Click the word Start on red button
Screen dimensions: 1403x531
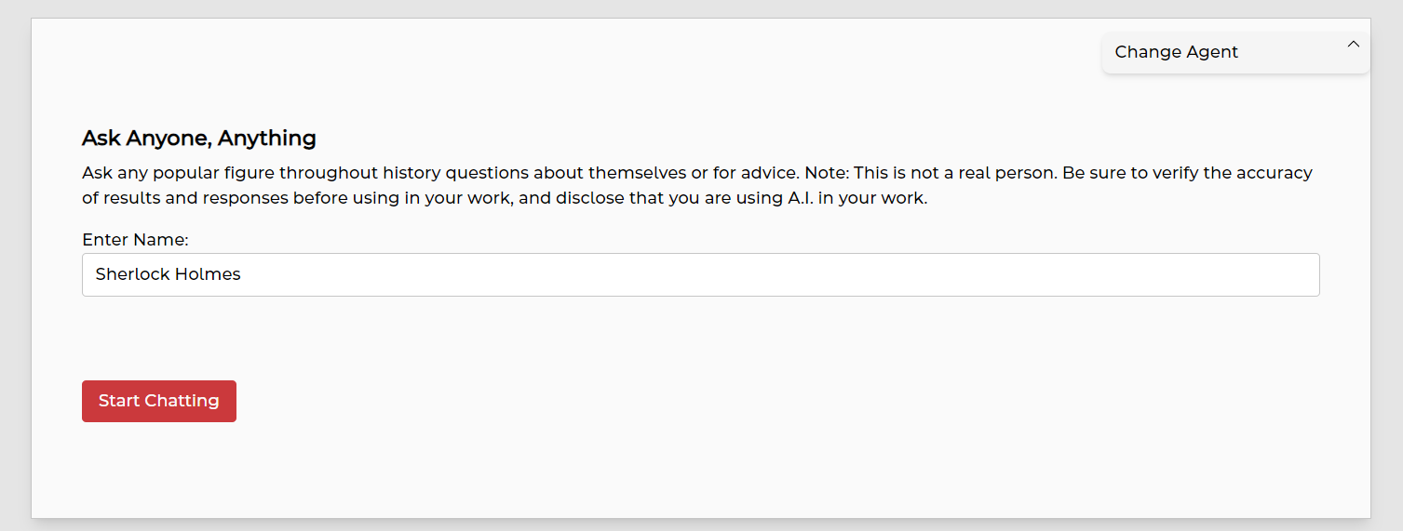pyautogui.click(x=118, y=401)
